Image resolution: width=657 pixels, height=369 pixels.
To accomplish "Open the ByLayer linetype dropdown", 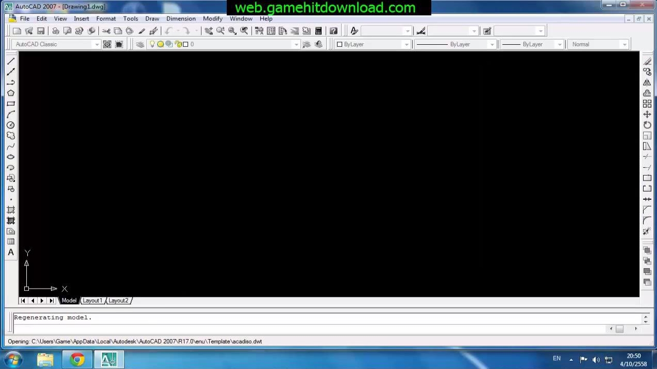I will [x=492, y=44].
